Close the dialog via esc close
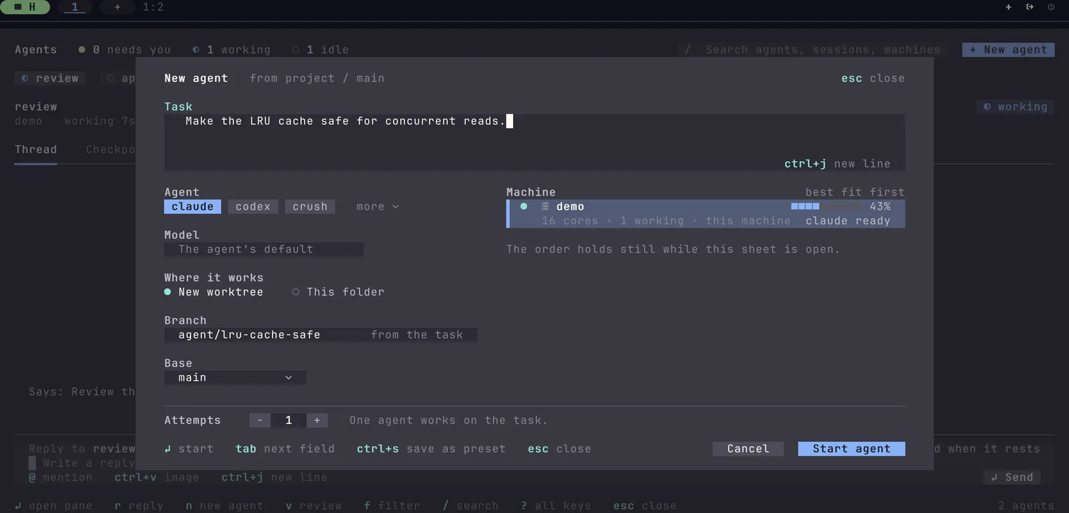 point(873,78)
